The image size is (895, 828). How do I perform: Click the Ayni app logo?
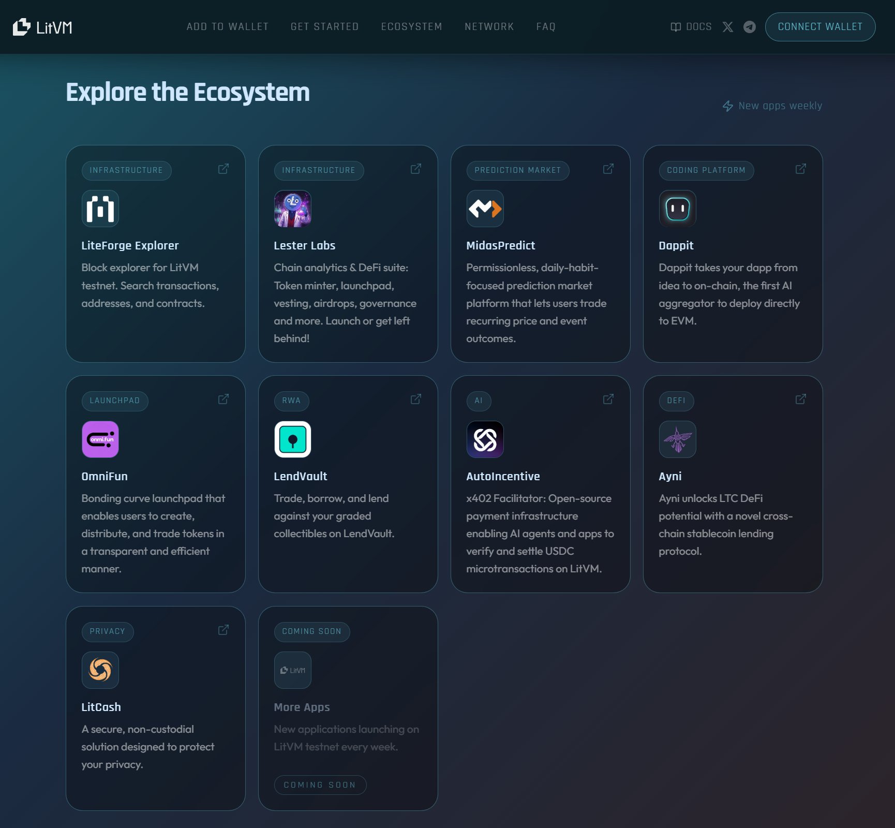(x=678, y=439)
